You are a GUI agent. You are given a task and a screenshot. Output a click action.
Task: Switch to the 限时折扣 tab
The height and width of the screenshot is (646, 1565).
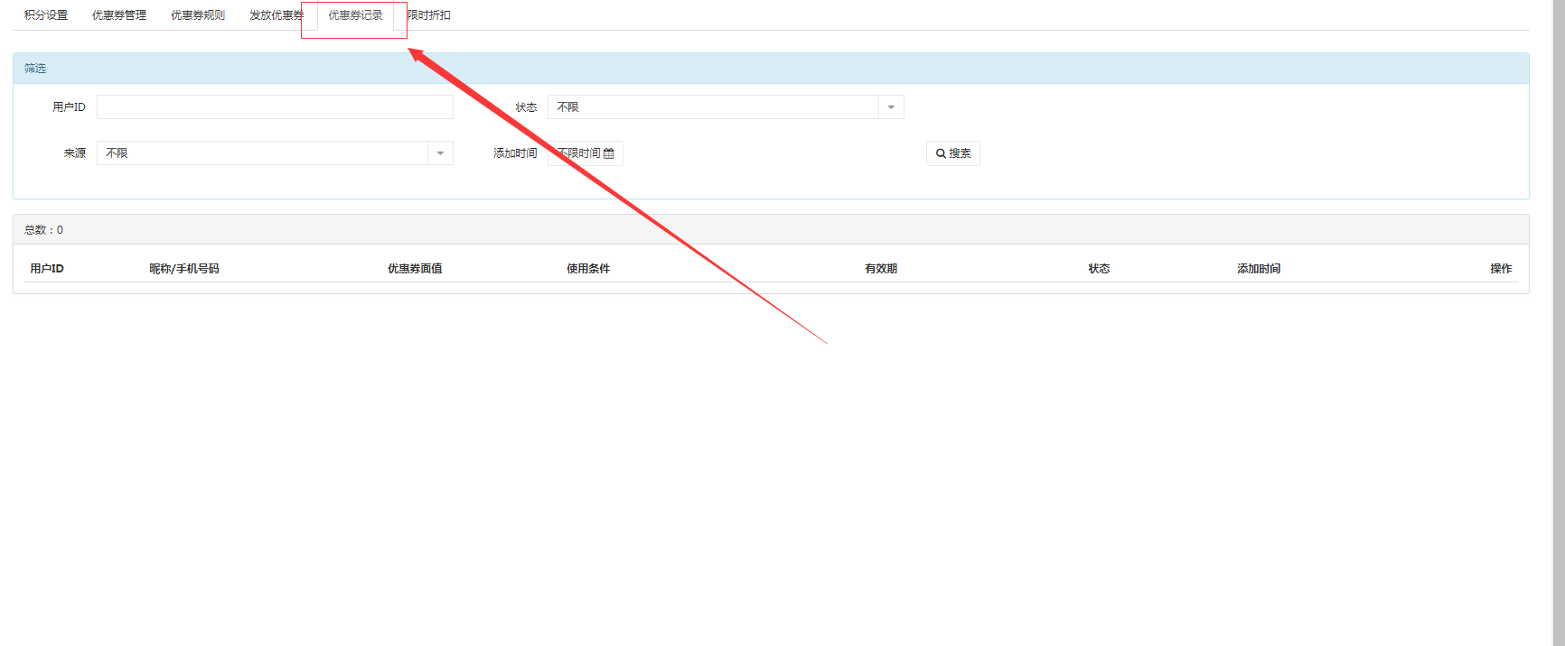[428, 15]
